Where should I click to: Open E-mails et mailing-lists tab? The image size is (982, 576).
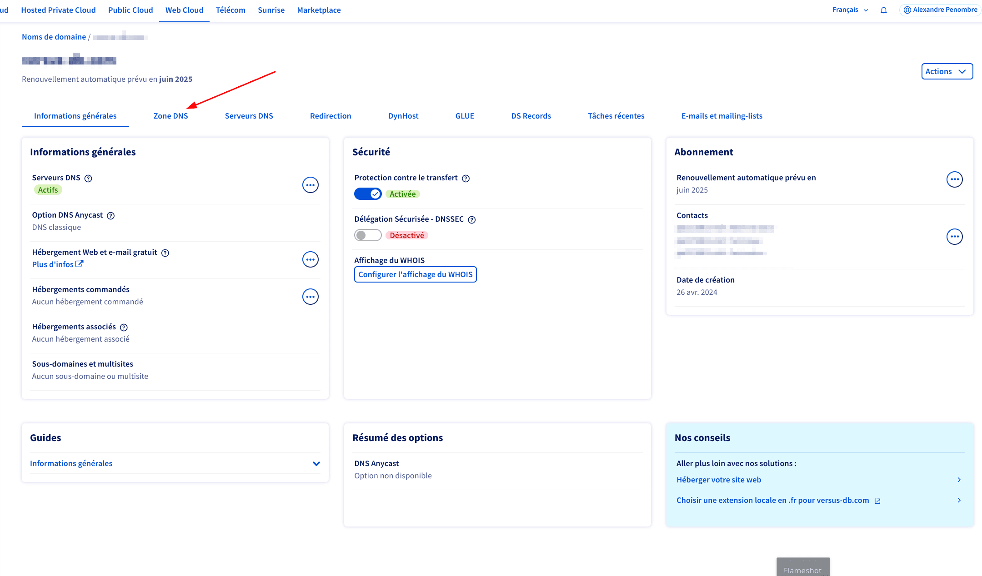tap(722, 116)
